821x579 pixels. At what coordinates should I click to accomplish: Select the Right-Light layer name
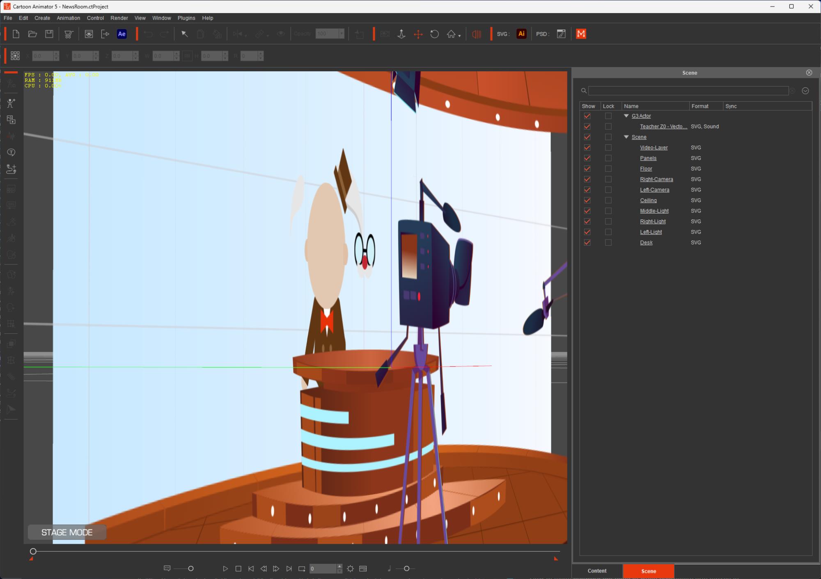point(653,221)
